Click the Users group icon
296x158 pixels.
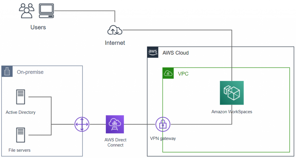click(x=27, y=11)
